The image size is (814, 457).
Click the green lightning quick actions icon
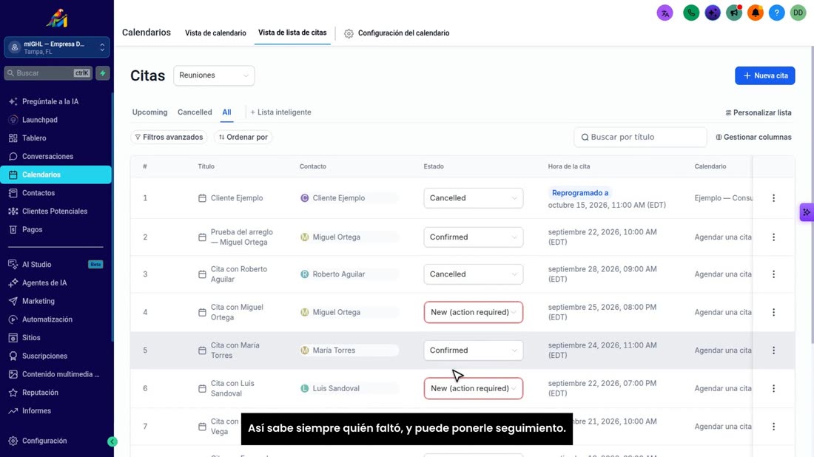click(103, 73)
